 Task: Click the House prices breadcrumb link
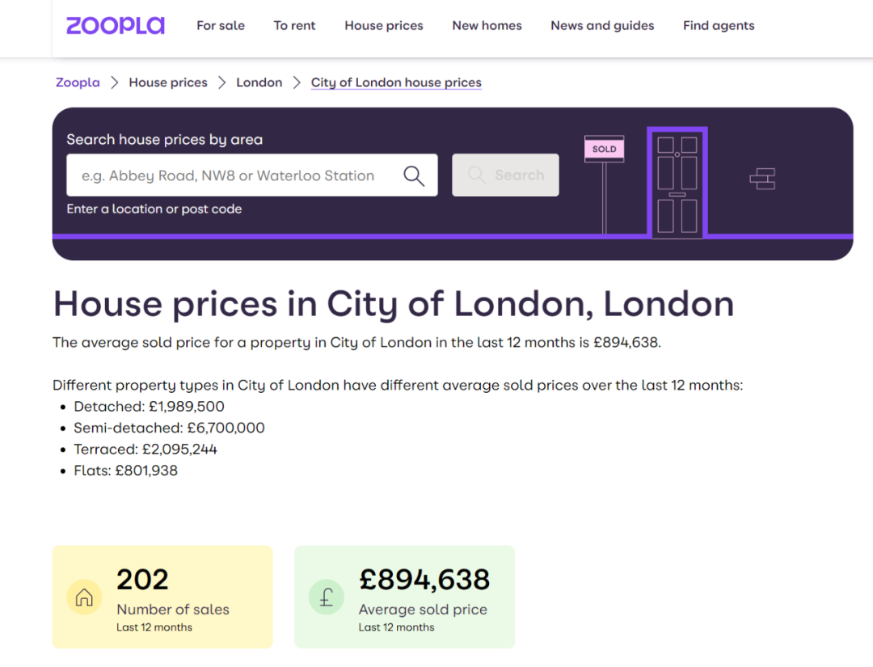[x=168, y=82]
